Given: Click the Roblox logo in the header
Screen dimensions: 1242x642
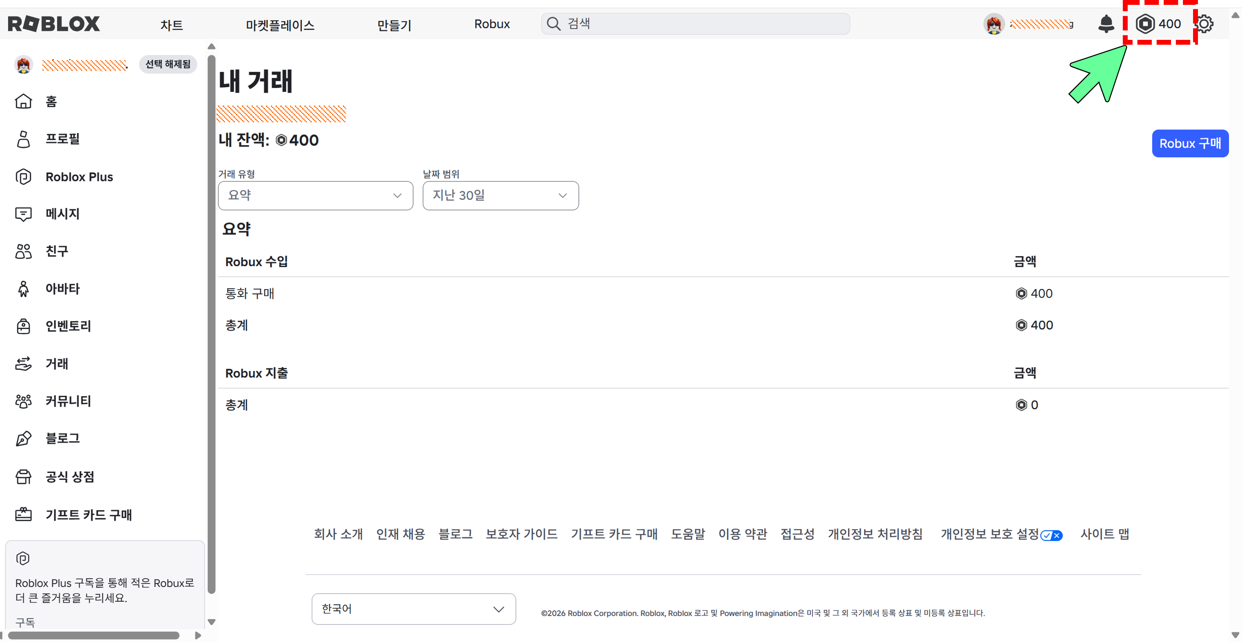Looking at the screenshot, I should pos(54,24).
